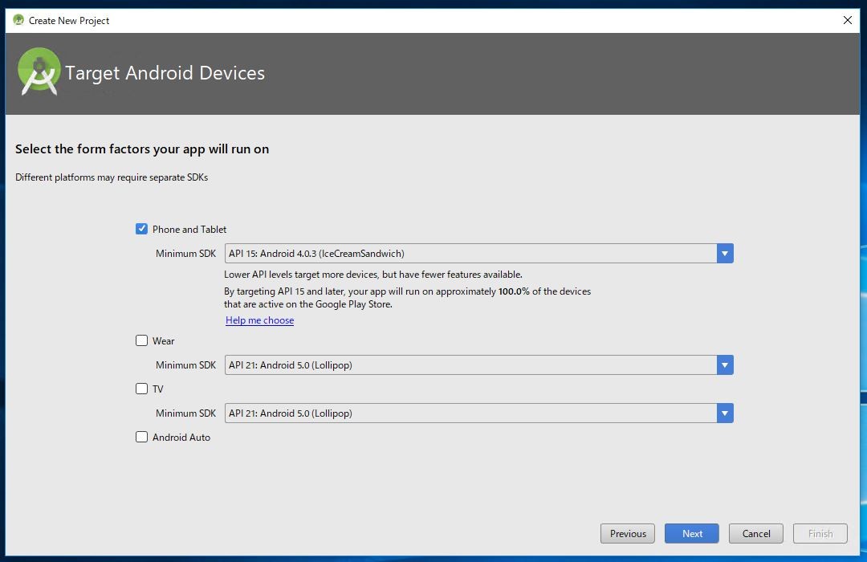867x562 pixels.
Task: Click the 'Android Auto' label text
Action: pyautogui.click(x=181, y=438)
